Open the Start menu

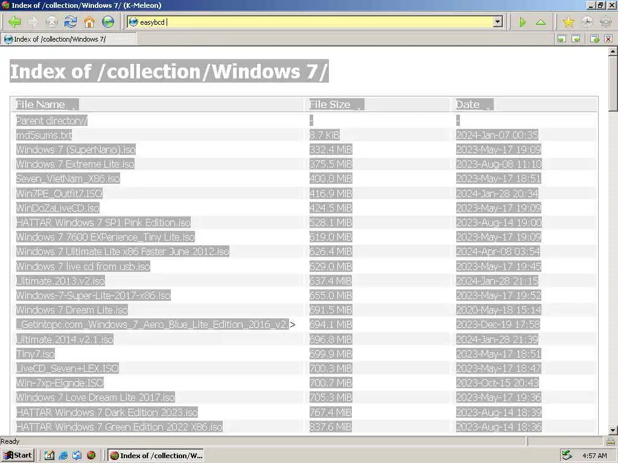[x=18, y=456]
